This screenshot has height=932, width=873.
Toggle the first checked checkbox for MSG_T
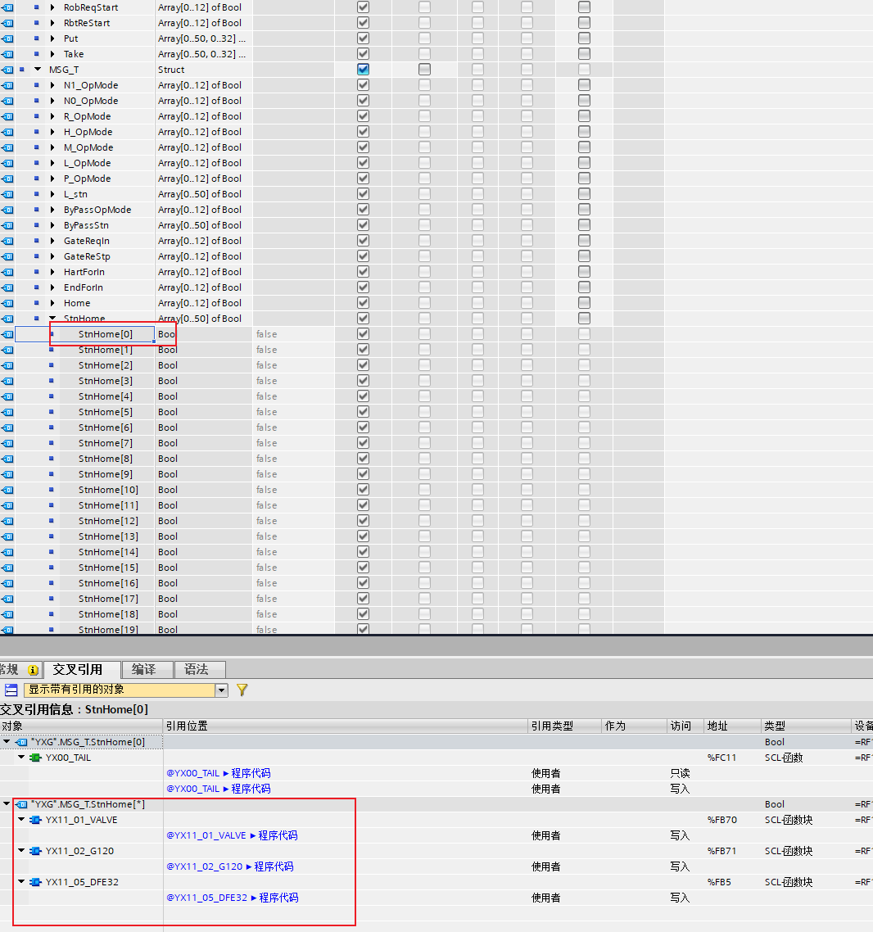(363, 70)
